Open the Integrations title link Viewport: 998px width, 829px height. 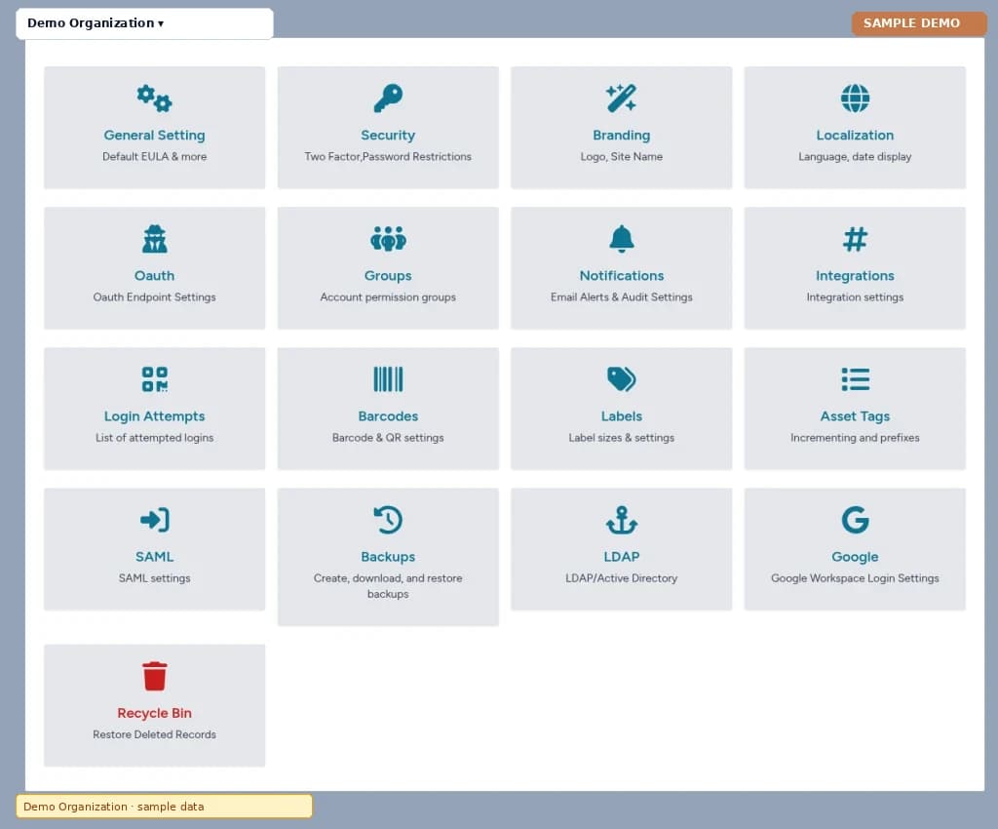855,276
